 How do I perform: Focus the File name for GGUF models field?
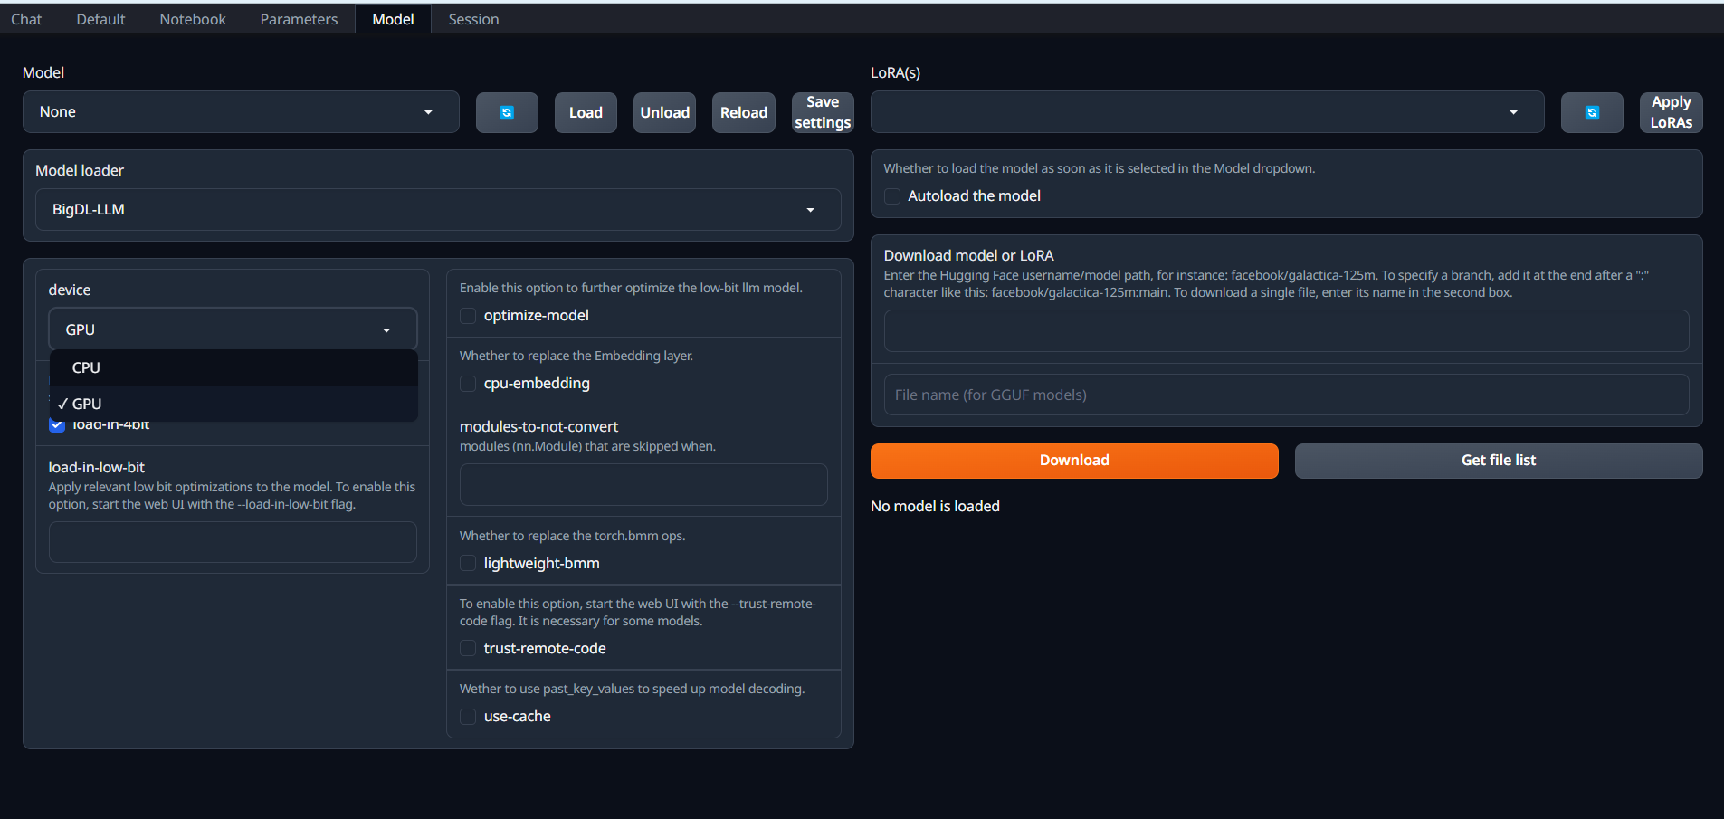pos(1285,395)
